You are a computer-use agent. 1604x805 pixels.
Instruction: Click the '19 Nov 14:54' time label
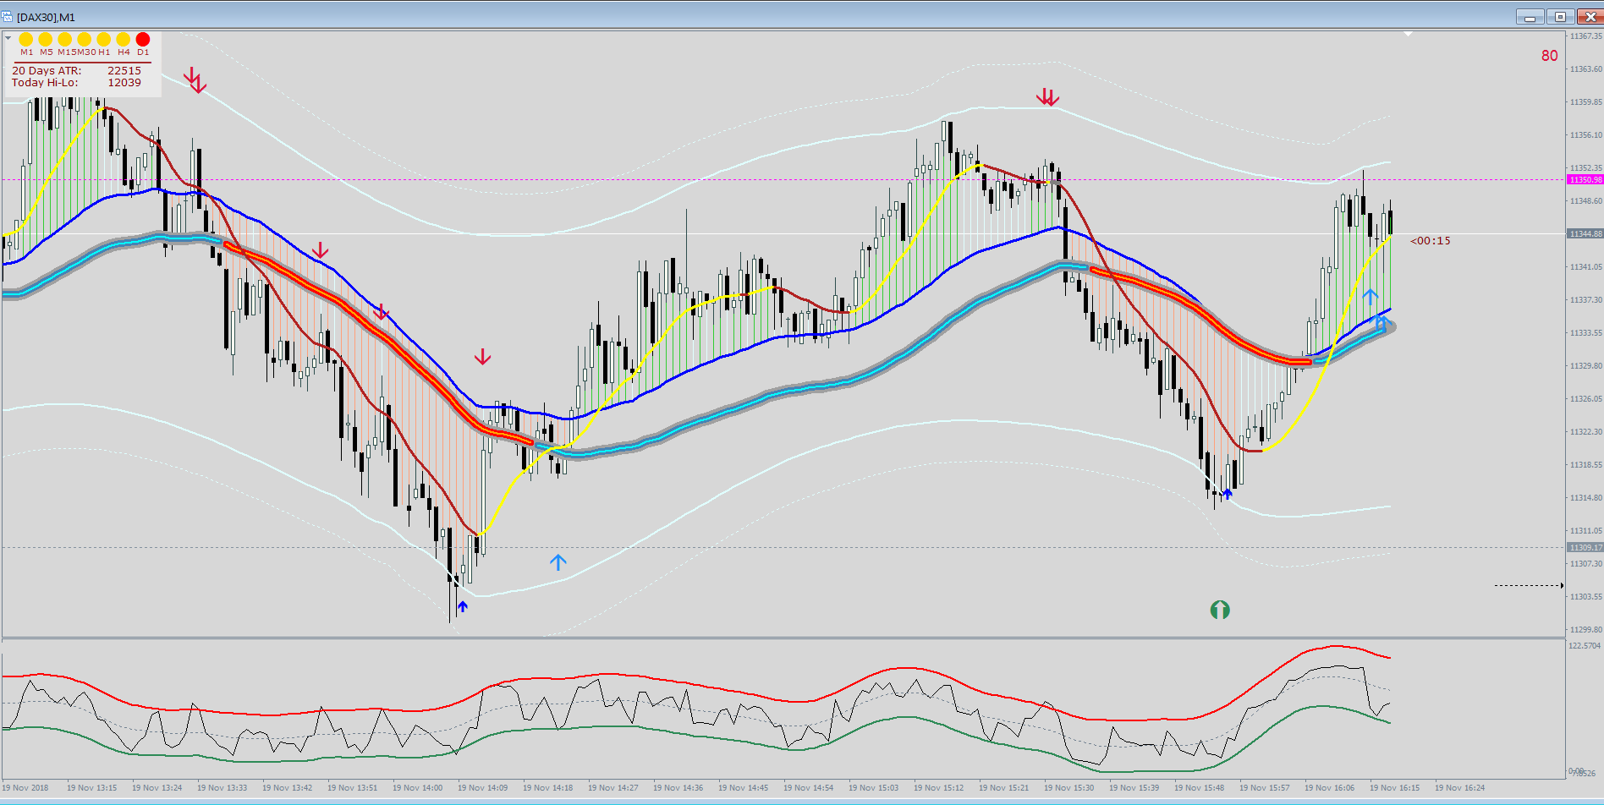coord(809,788)
